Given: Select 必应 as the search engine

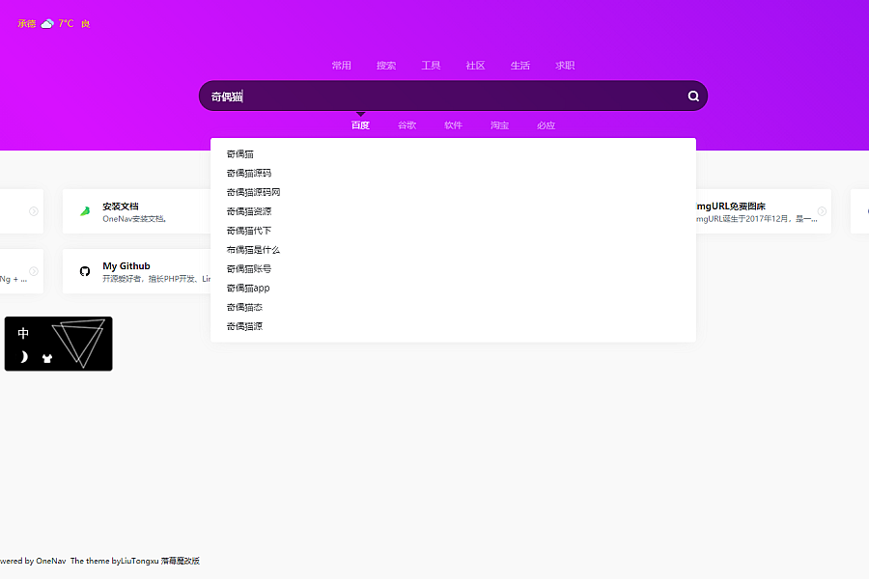Looking at the screenshot, I should pos(546,125).
